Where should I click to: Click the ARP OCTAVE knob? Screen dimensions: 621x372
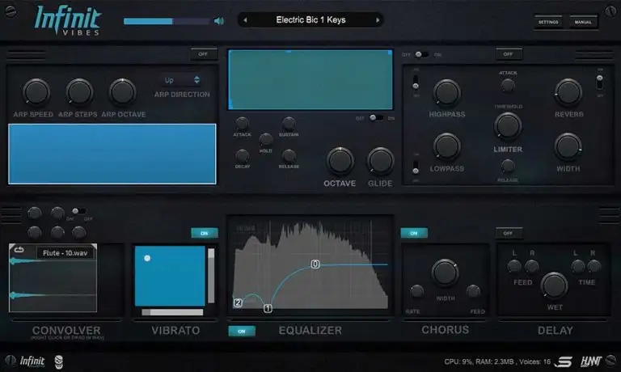coord(122,92)
